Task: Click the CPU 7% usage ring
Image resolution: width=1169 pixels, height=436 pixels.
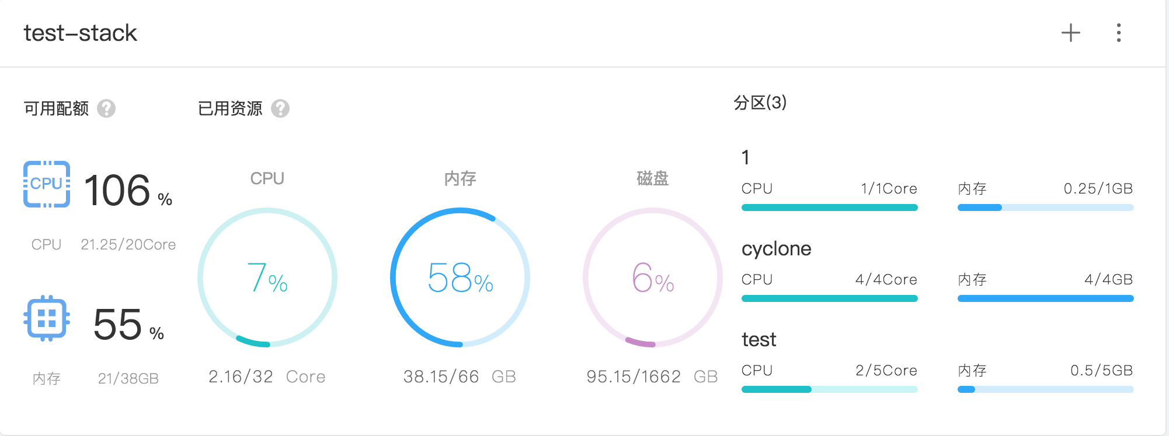Action: pyautogui.click(x=267, y=277)
